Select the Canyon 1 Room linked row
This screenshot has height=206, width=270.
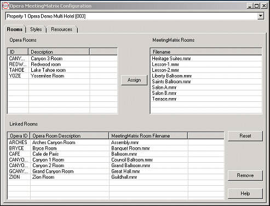(x=116, y=159)
